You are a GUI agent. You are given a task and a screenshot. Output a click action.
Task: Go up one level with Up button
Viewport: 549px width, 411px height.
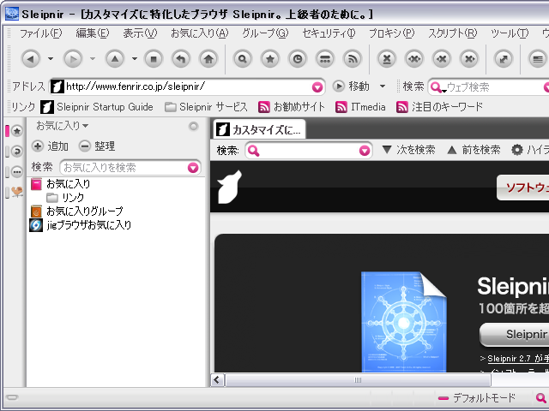pyautogui.click(x=115, y=59)
